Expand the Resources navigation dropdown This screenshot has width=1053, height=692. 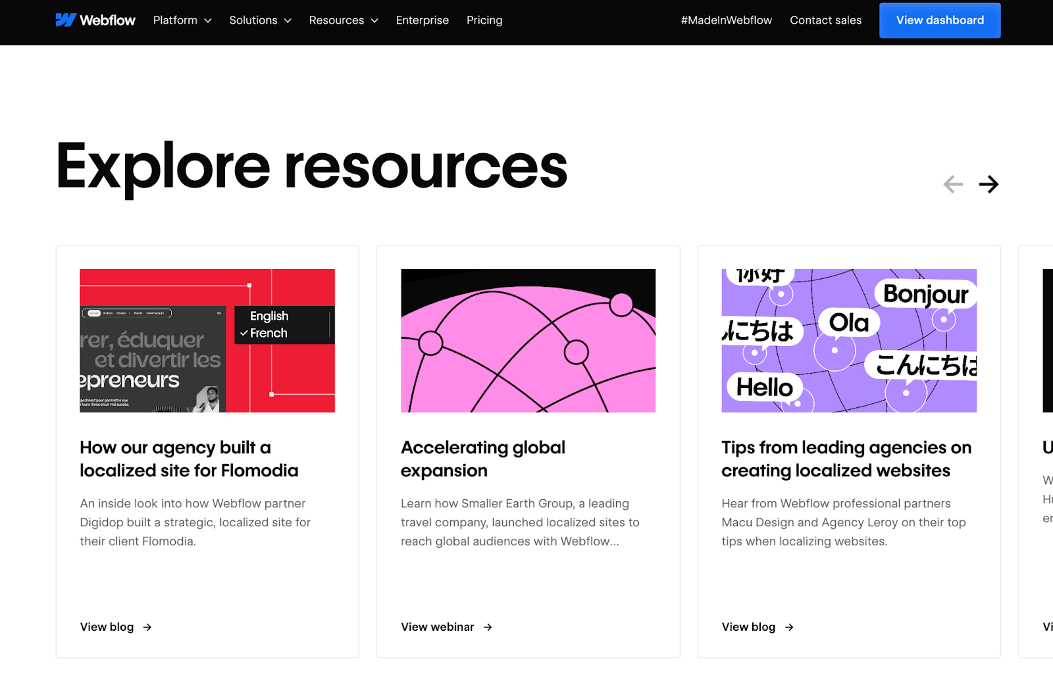pos(344,20)
